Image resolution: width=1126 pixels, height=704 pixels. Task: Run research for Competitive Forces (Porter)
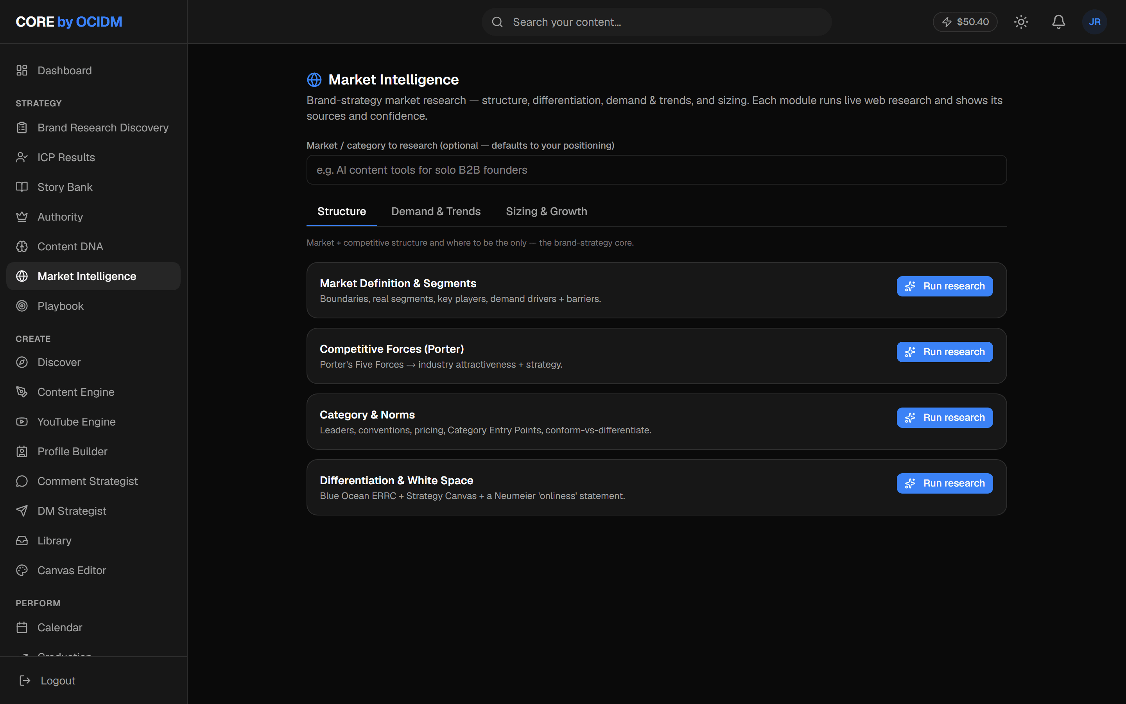point(945,352)
